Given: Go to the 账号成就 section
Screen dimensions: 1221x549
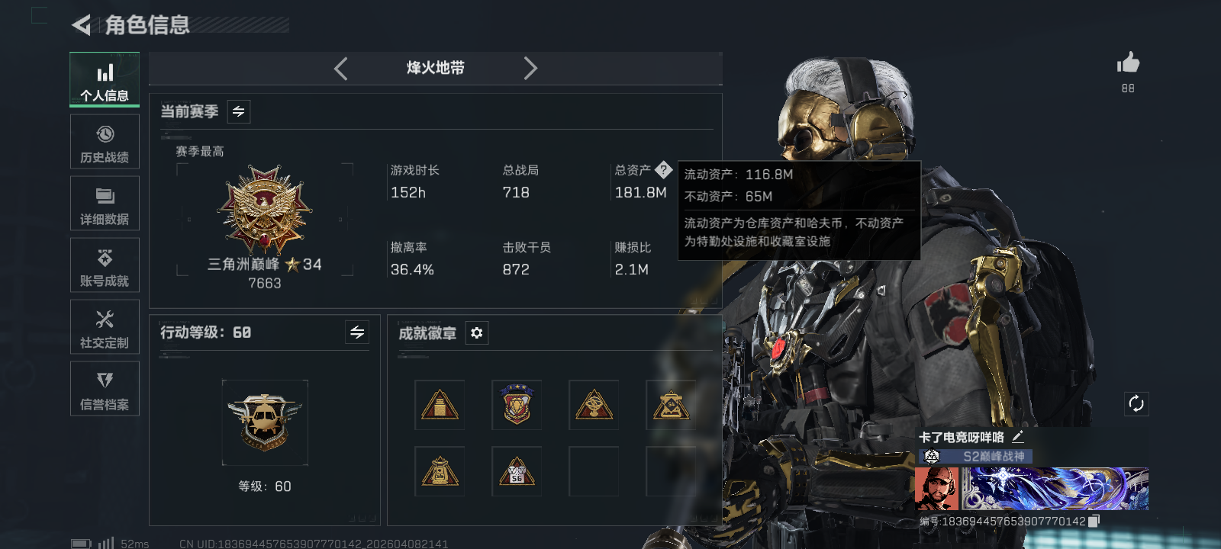Looking at the screenshot, I should [105, 265].
